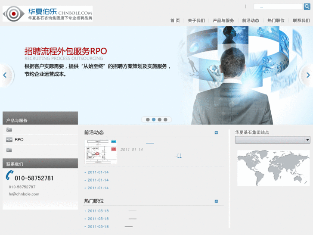Viewport: 313px width, 235px height.
Task: Open the 热门职位 menu item
Action: 276,20
